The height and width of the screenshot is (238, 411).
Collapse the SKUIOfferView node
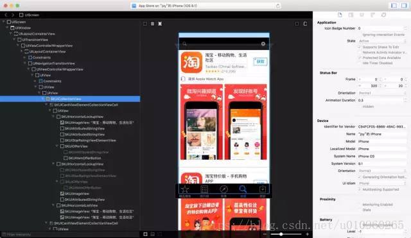pos(57,146)
